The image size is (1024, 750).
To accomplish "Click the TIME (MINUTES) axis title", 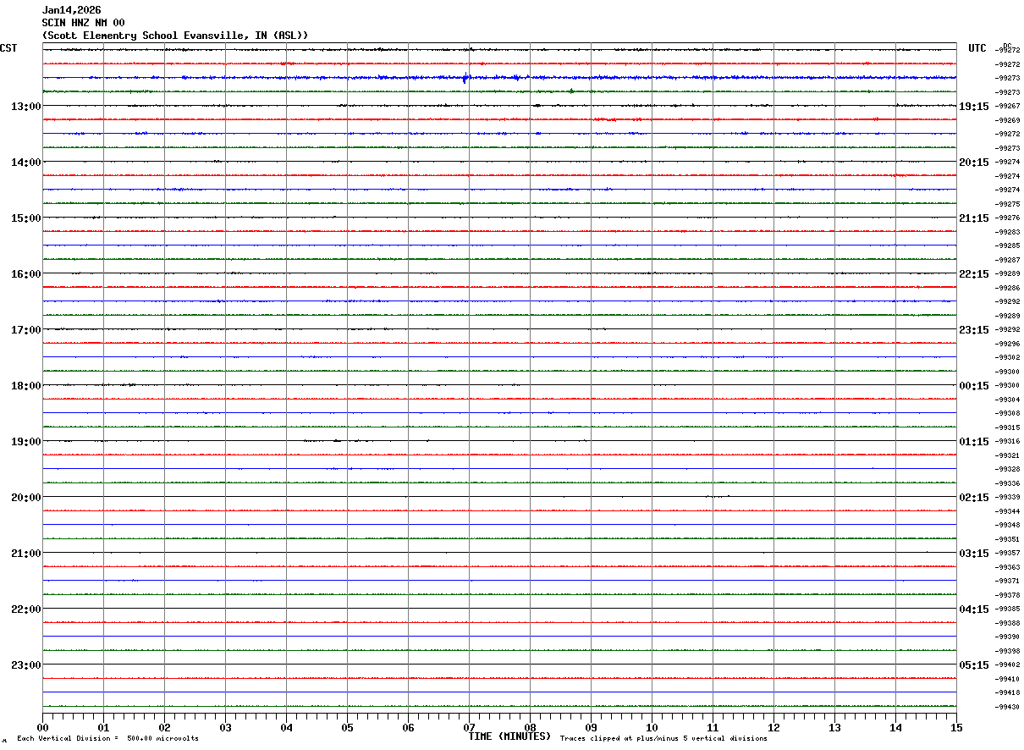I will (509, 736).
